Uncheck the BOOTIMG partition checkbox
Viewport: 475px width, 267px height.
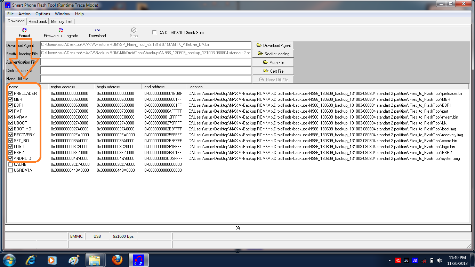coord(11,129)
